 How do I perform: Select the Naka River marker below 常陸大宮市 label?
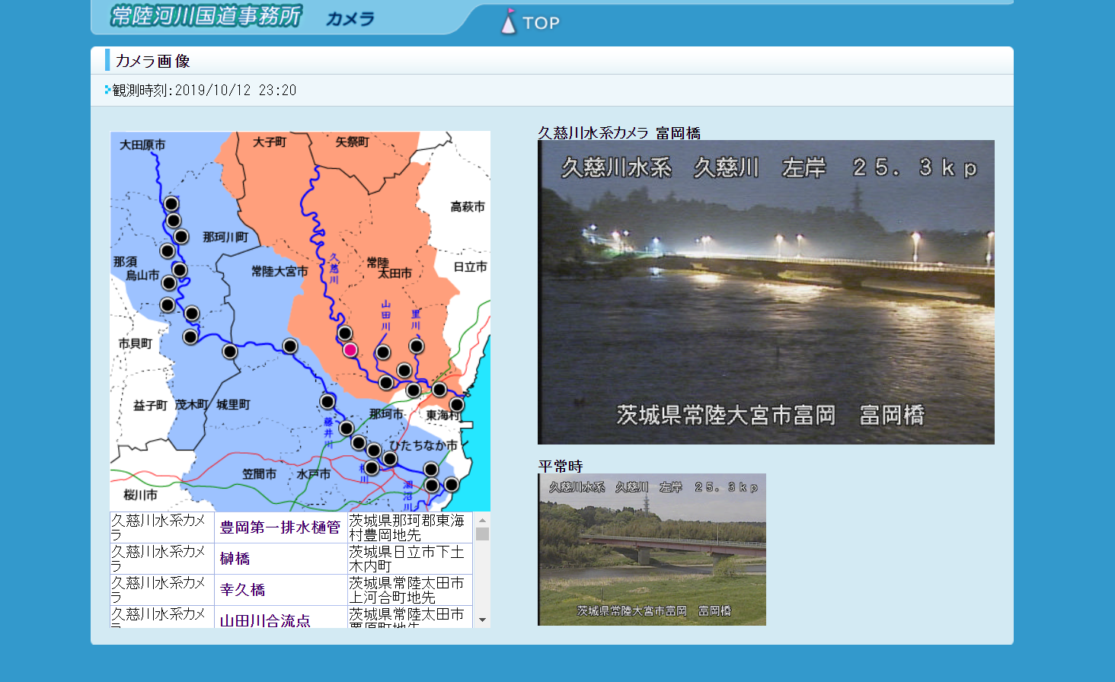[x=290, y=346]
